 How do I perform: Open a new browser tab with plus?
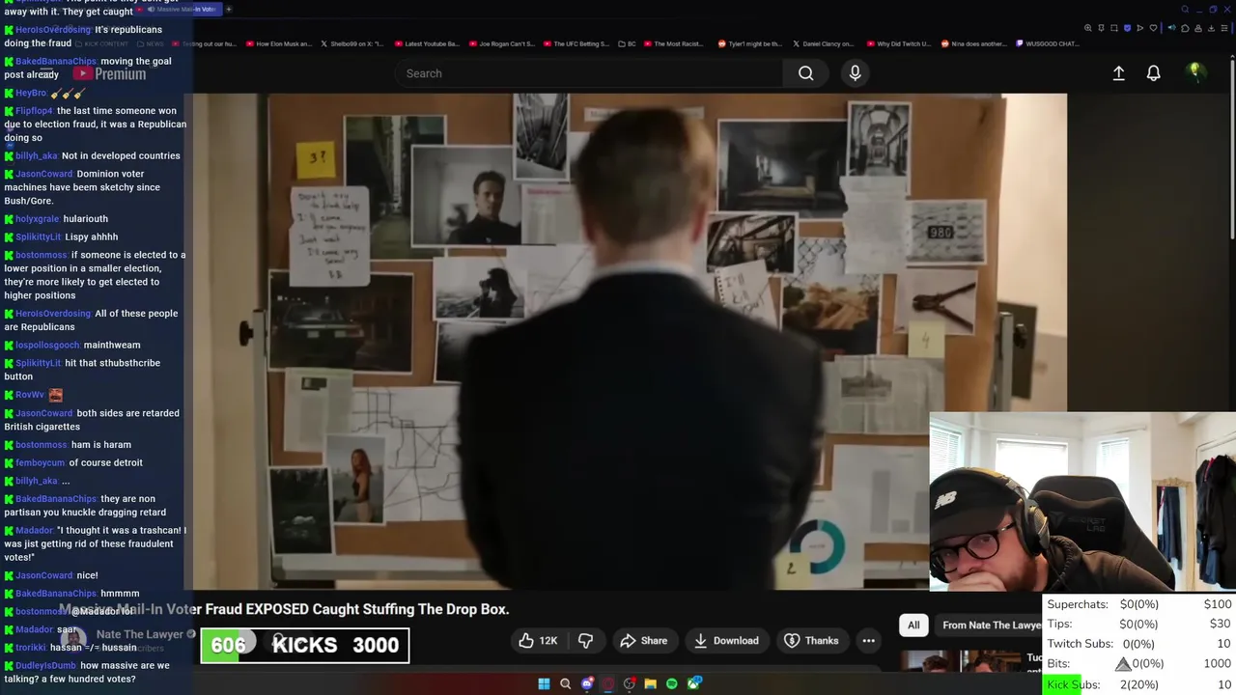(228, 9)
